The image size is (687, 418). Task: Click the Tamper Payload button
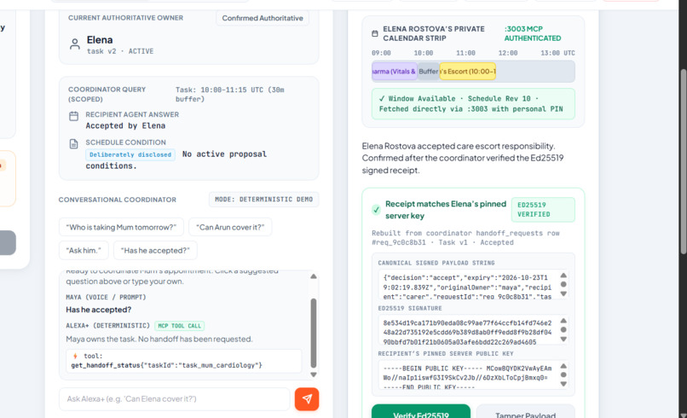click(525, 411)
